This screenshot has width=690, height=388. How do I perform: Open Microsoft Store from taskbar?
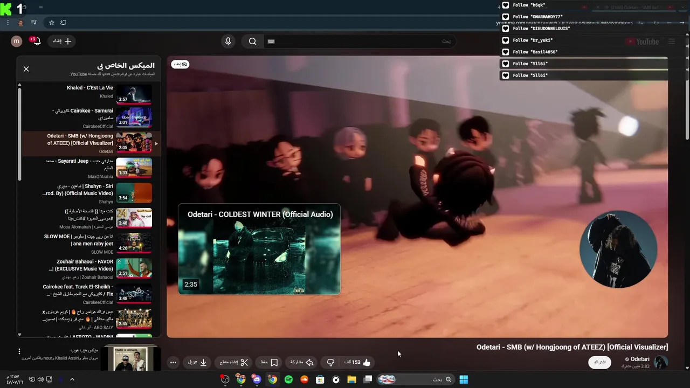(320, 379)
